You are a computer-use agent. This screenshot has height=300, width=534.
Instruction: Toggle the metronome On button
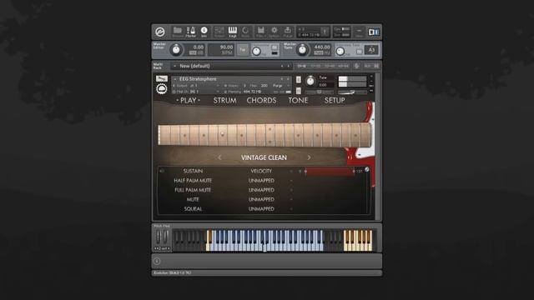coord(275,47)
